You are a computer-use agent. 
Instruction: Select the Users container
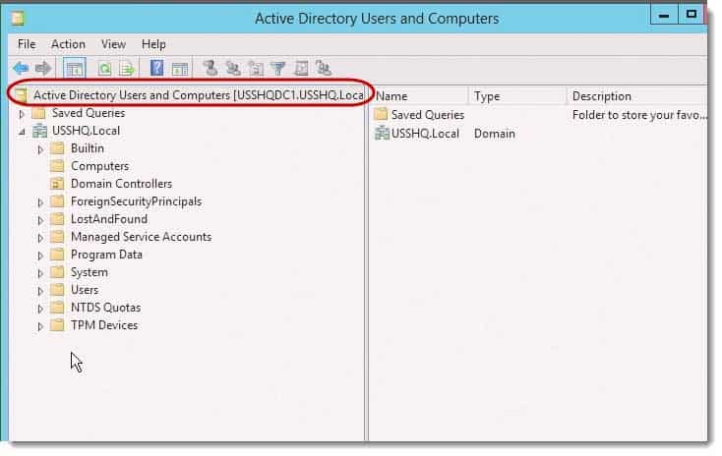(x=85, y=290)
